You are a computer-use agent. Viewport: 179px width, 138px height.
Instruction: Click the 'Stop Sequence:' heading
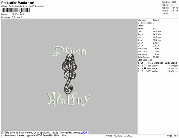tap(145, 60)
